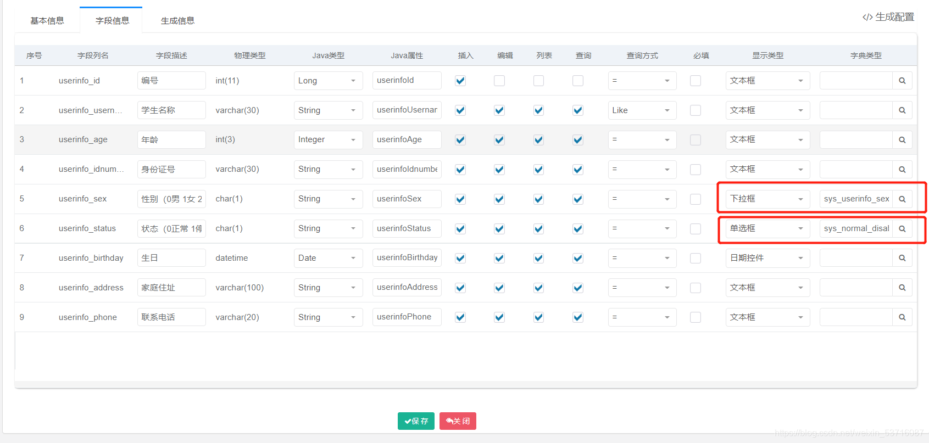Switch to 字段信息 tab

[x=112, y=21]
